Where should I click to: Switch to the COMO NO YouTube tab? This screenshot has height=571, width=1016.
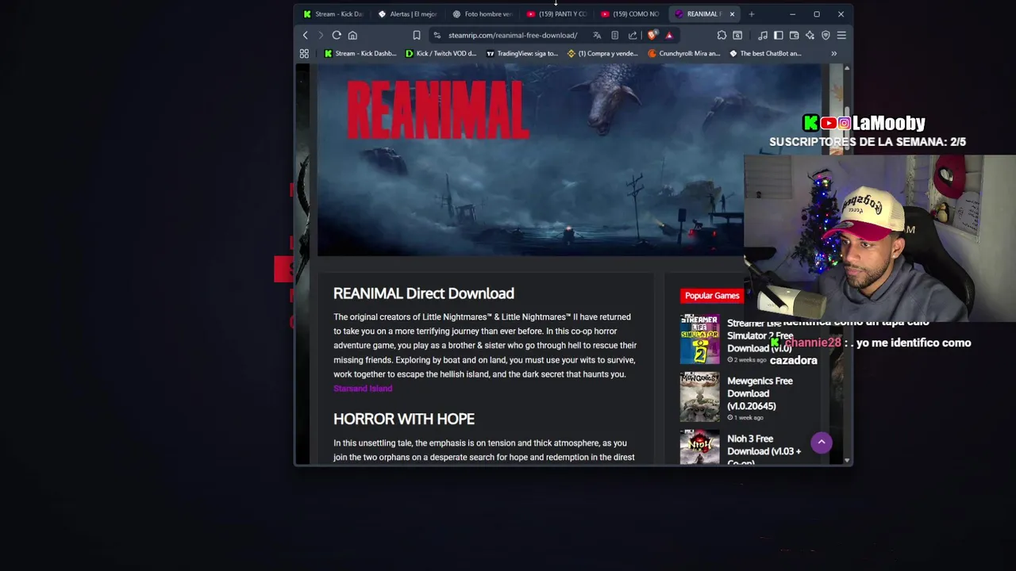pos(632,13)
